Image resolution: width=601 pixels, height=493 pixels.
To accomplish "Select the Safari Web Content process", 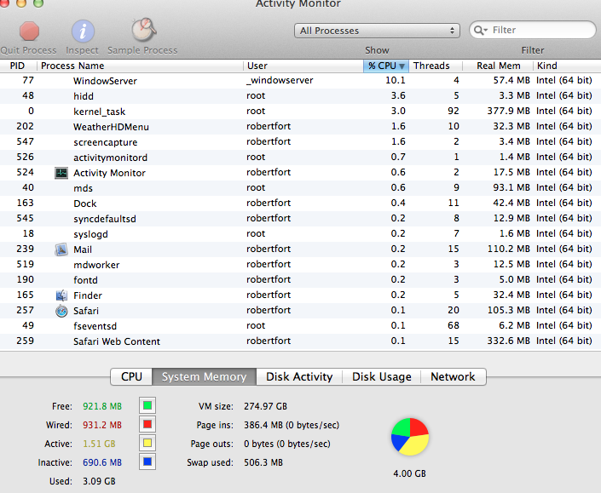I will click(x=300, y=341).
